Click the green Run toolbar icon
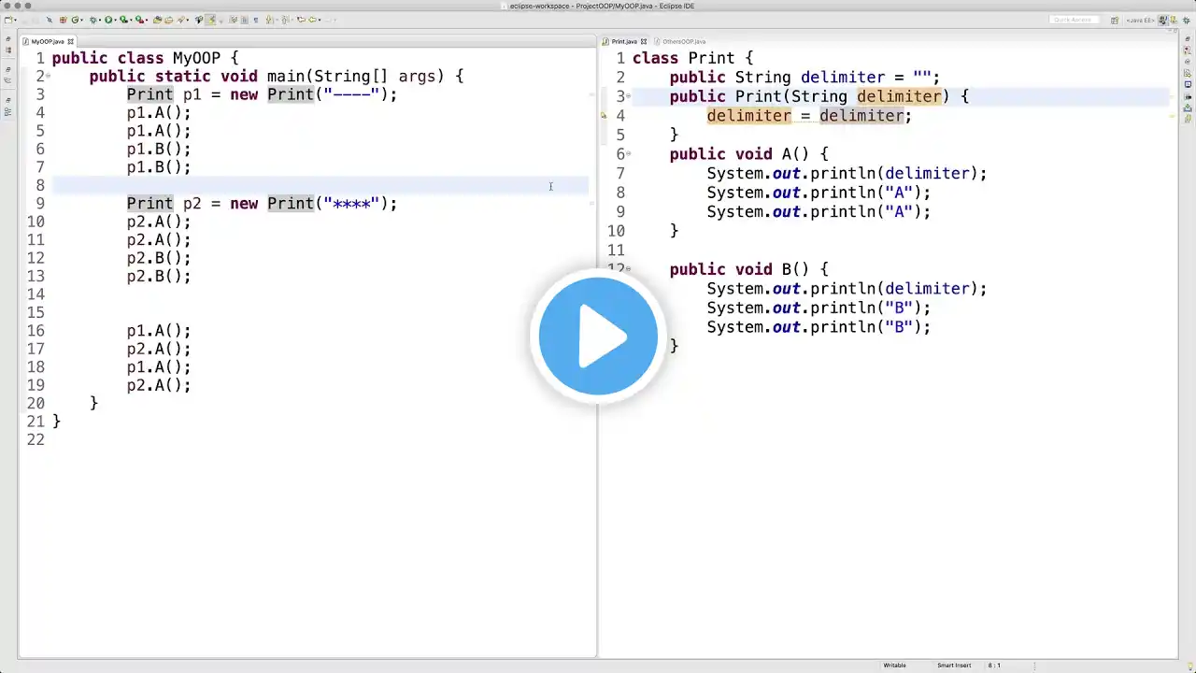Image resolution: width=1196 pixels, height=673 pixels. 108,20
